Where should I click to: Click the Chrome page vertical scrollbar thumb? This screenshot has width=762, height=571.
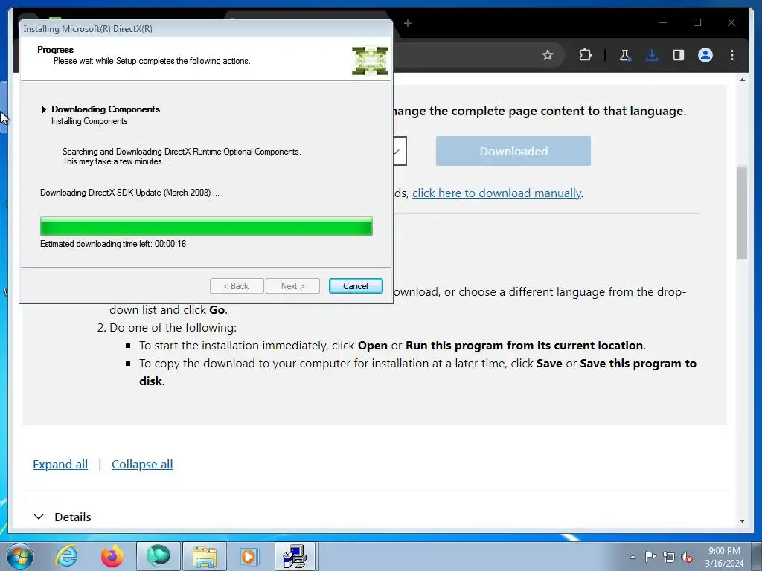click(x=742, y=213)
